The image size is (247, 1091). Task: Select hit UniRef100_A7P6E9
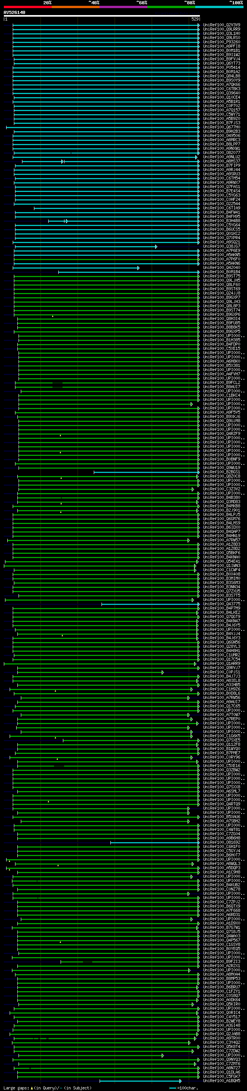(x=222, y=250)
